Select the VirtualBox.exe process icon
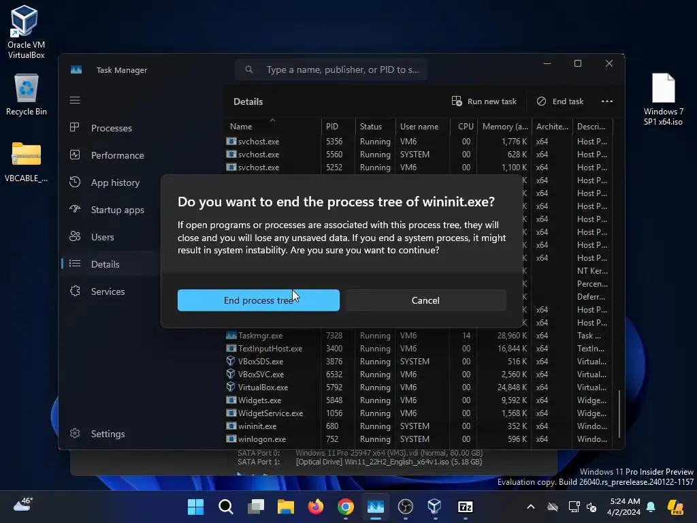 point(231,387)
